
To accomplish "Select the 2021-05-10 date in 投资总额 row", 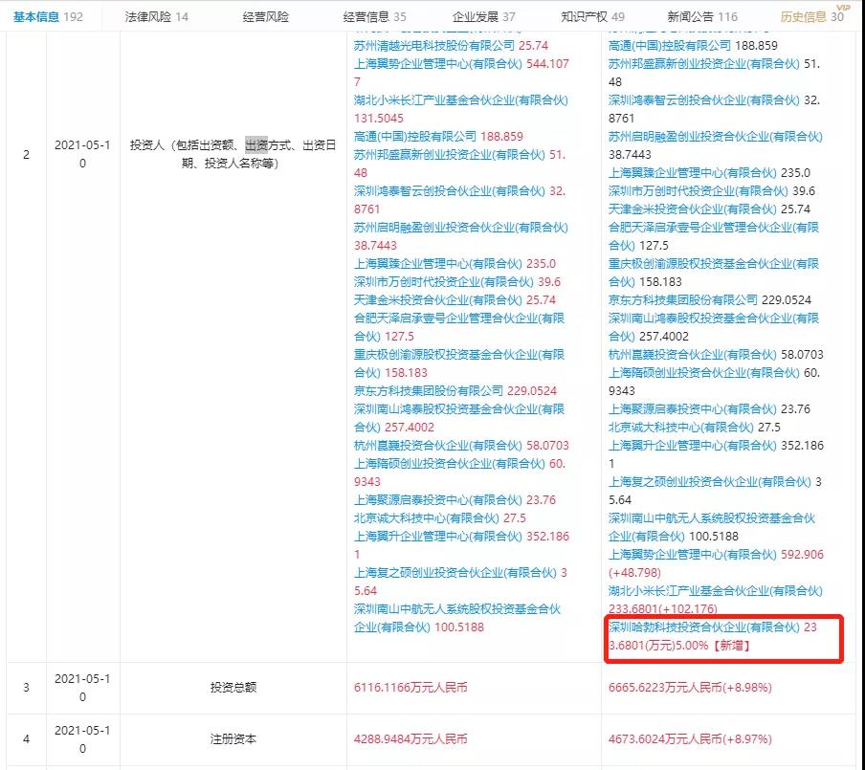I will click(82, 688).
